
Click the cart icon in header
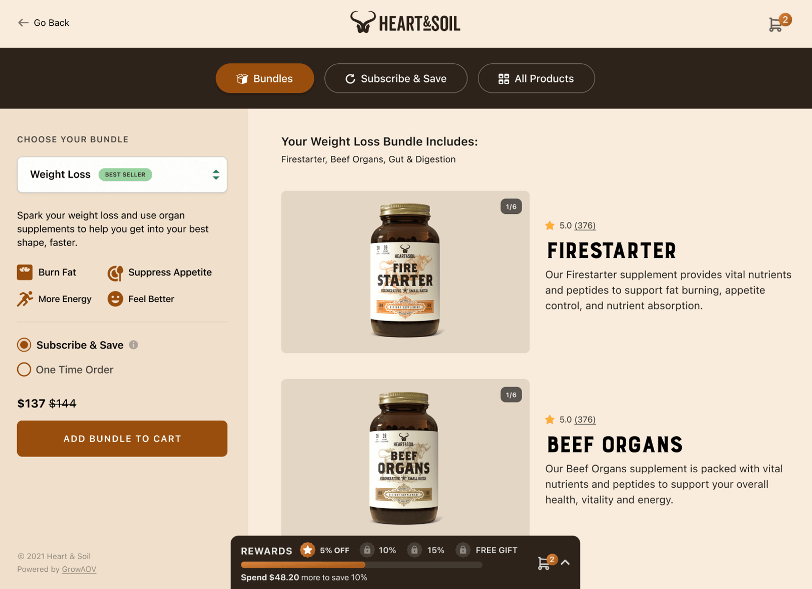coord(776,24)
